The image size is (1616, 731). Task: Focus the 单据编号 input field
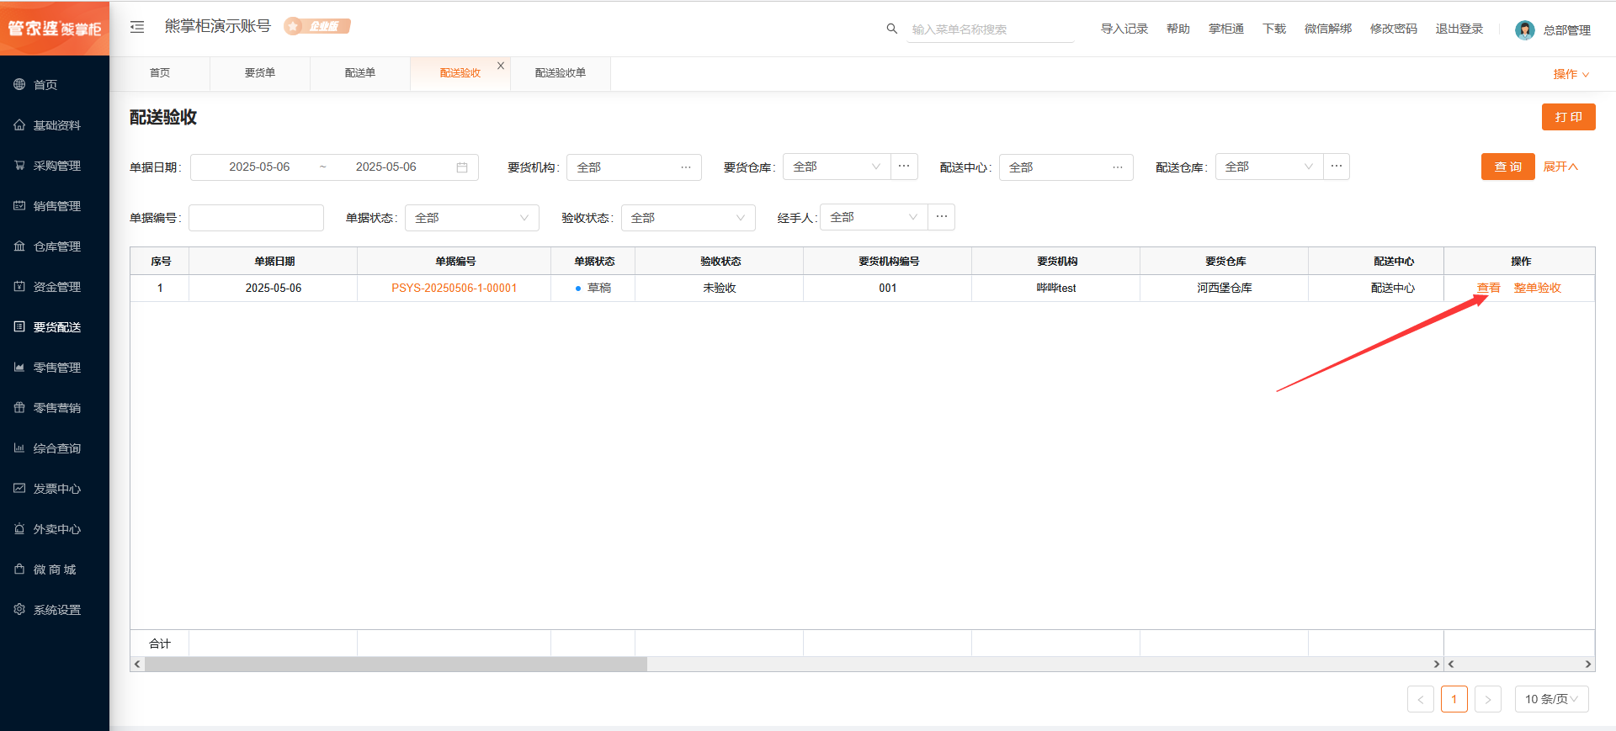point(256,218)
